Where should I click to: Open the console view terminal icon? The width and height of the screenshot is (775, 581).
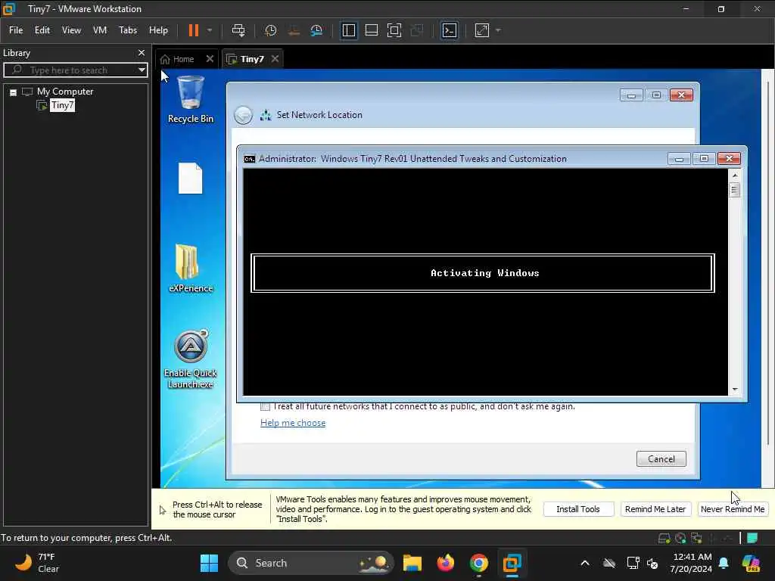pos(450,30)
